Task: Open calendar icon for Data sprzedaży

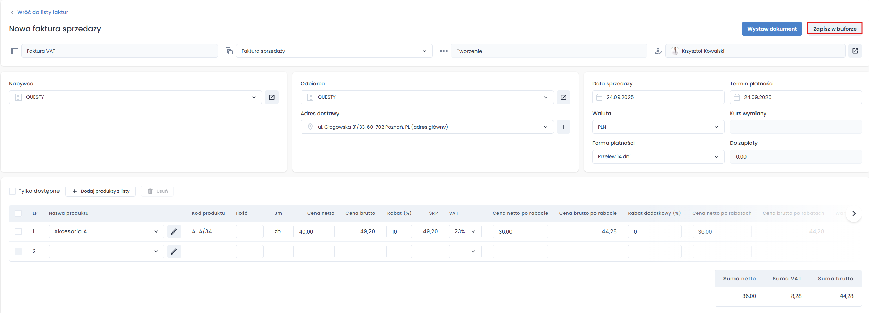Action: pos(599,97)
